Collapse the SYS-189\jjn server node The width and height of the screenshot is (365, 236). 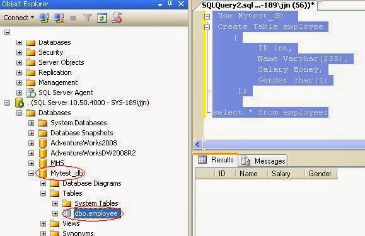[7, 103]
